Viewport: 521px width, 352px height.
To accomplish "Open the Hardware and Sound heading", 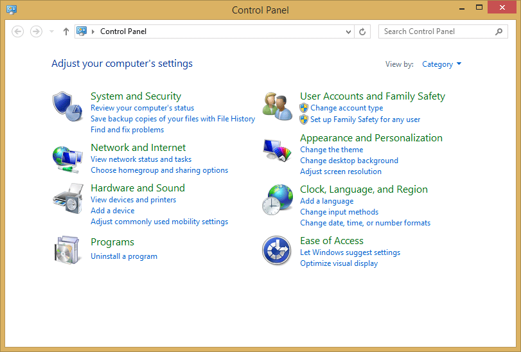I will coord(138,188).
